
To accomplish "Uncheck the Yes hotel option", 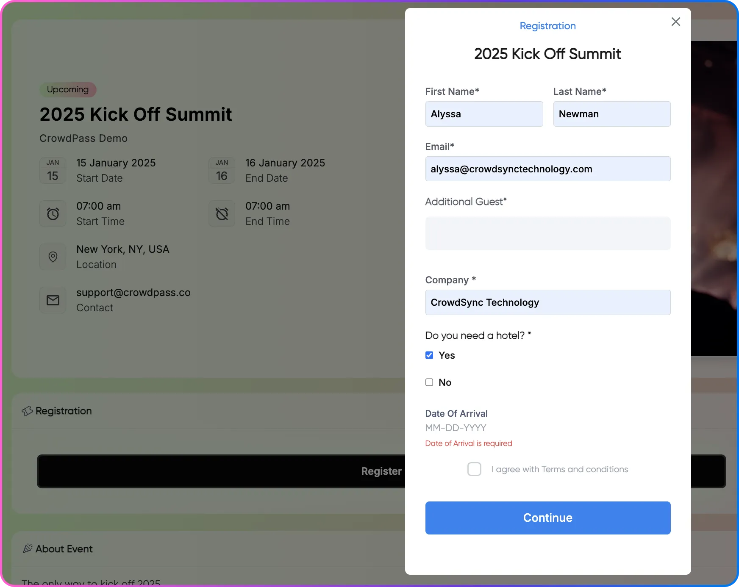I will [x=429, y=355].
